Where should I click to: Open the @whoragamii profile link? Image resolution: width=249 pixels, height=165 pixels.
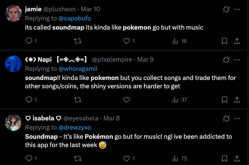point(78,69)
